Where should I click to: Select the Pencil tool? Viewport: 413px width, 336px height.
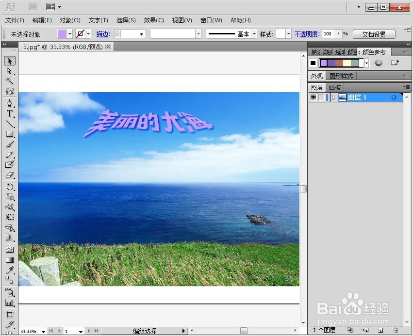click(x=10, y=155)
